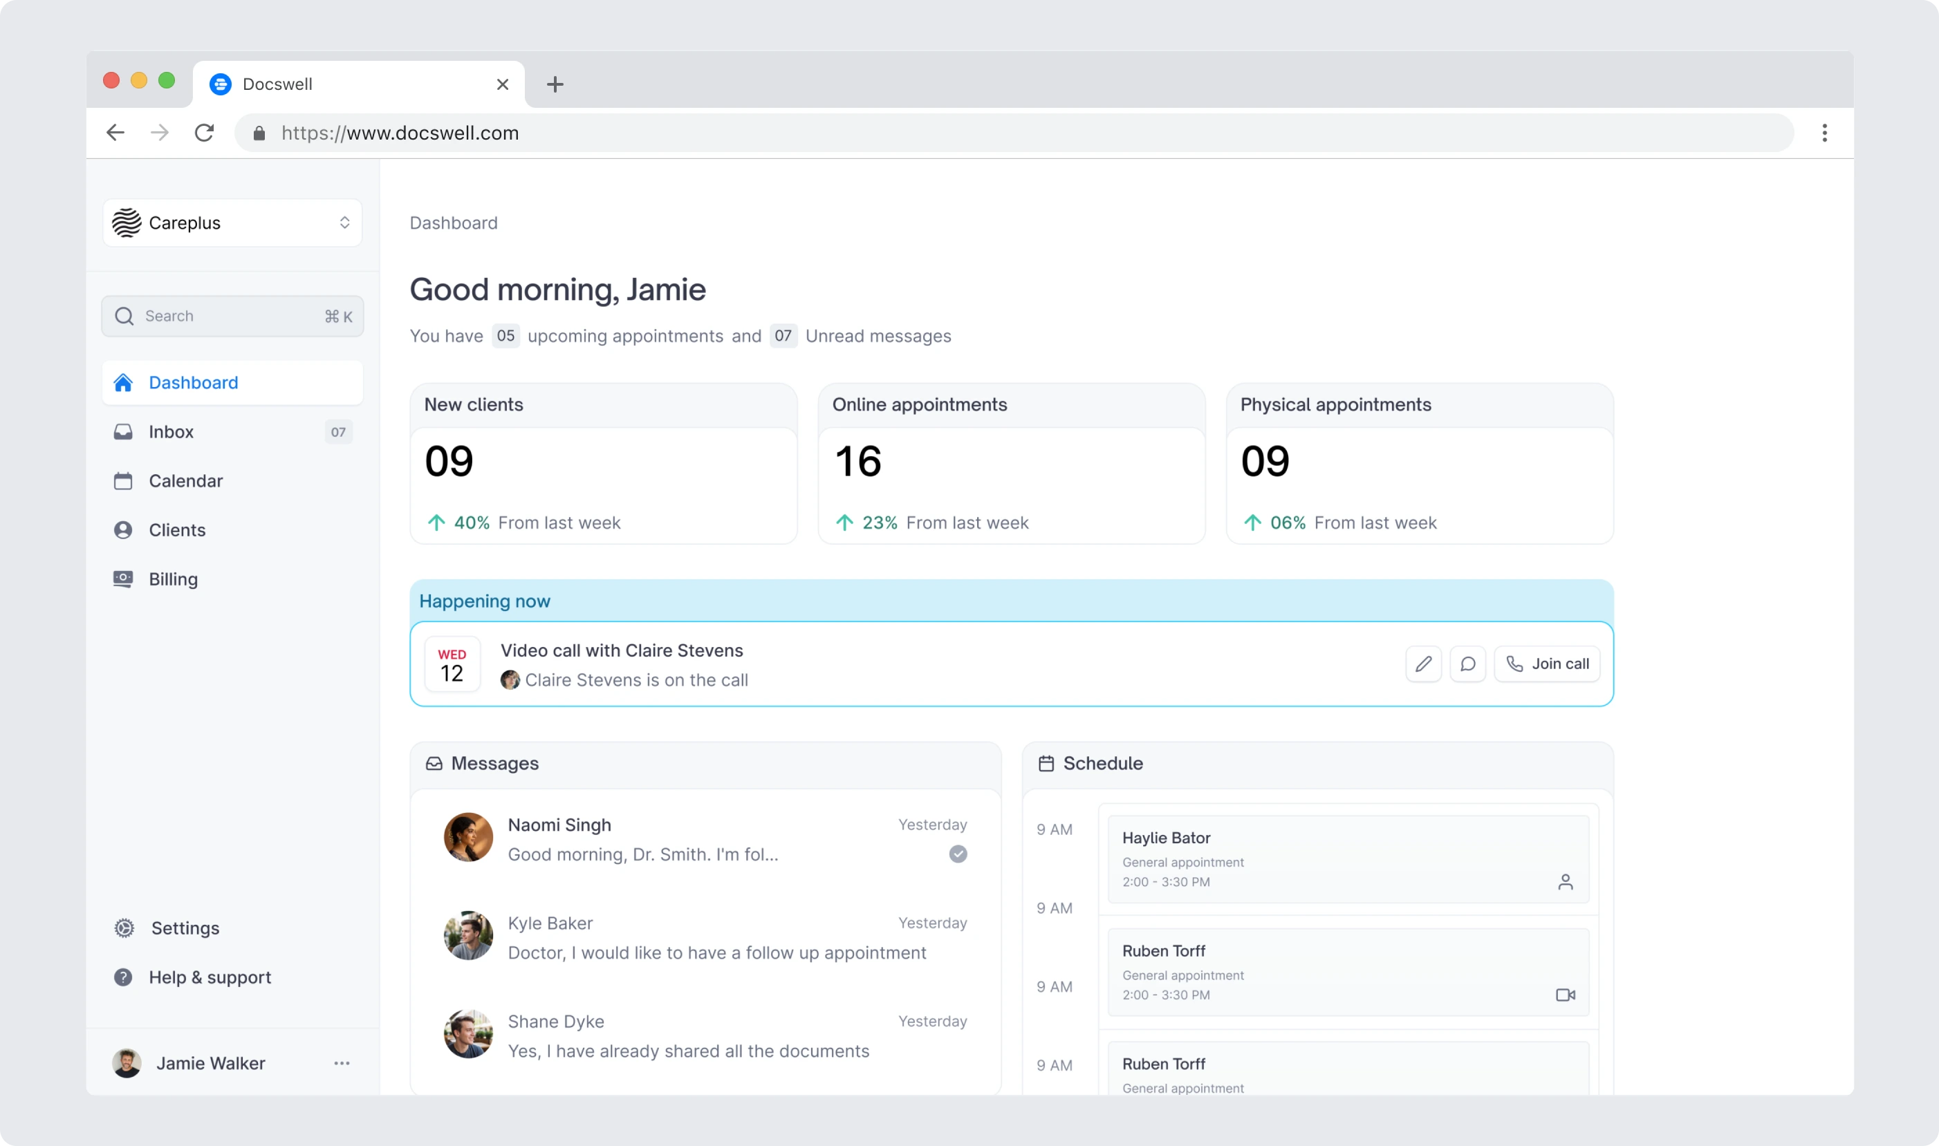The image size is (1939, 1146).
Task: Open Settings via the gear icon
Action: point(124,928)
